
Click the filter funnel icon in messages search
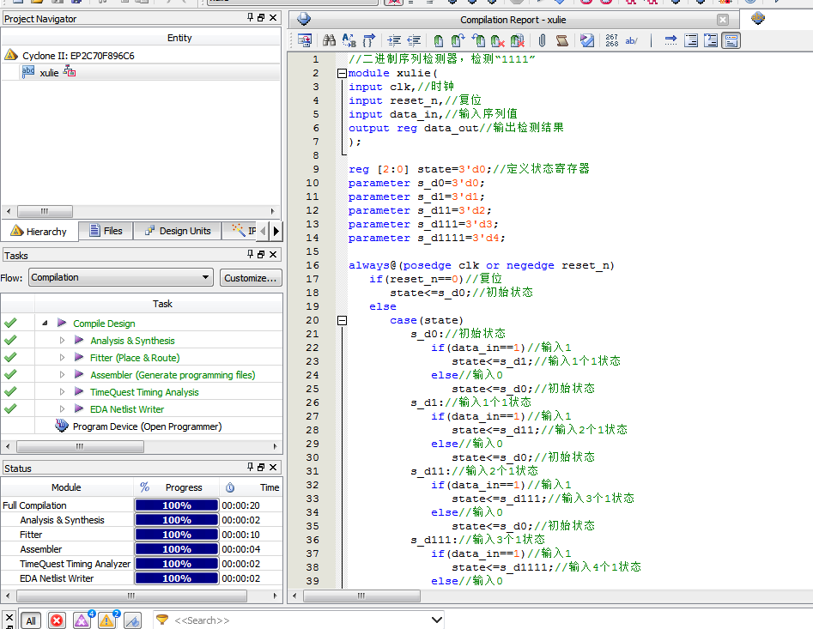pos(161,620)
